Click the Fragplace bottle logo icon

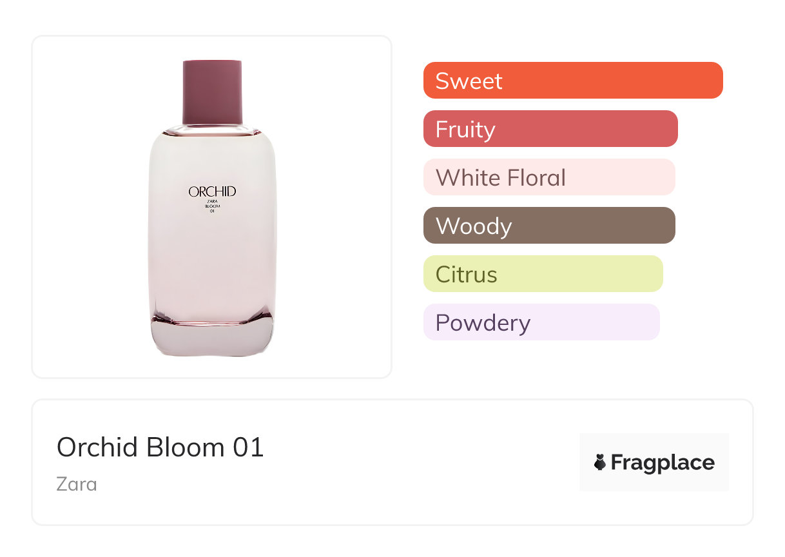[600, 462]
